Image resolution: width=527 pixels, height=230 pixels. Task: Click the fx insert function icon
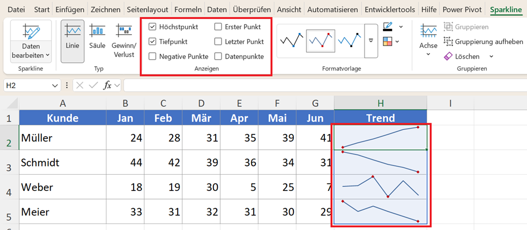point(107,86)
